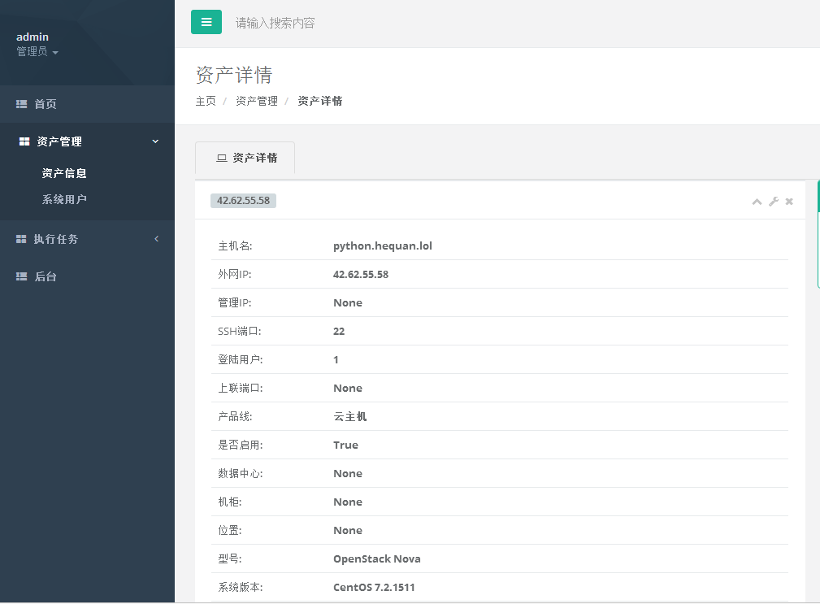The width and height of the screenshot is (820, 604).
Task: Click the 管理IP value None
Action: (x=348, y=302)
